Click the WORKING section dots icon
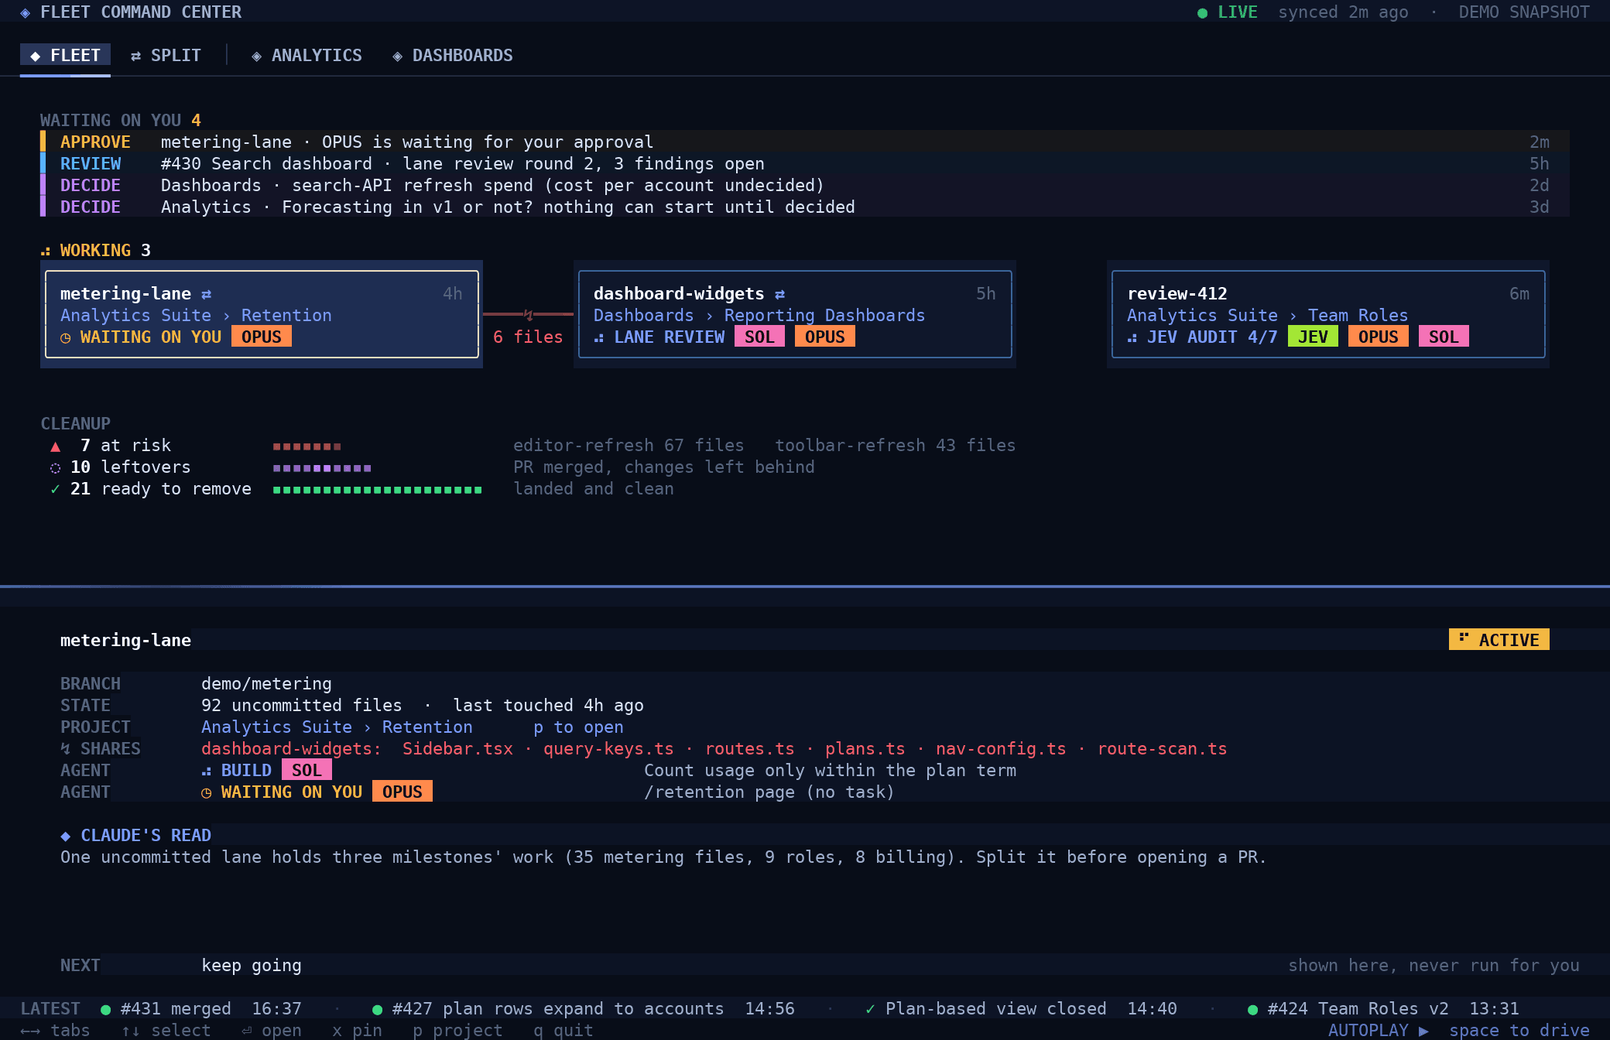Image resolution: width=1610 pixels, height=1040 pixels. pos(46,251)
